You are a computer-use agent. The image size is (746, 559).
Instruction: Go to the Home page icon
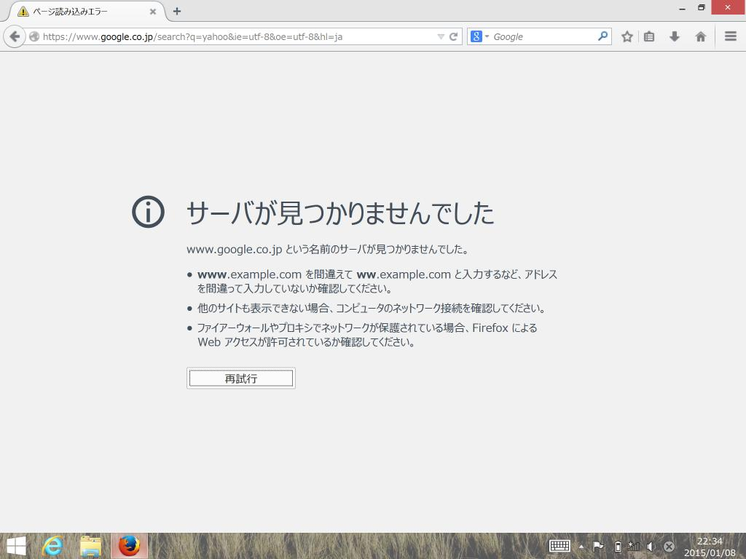click(700, 36)
